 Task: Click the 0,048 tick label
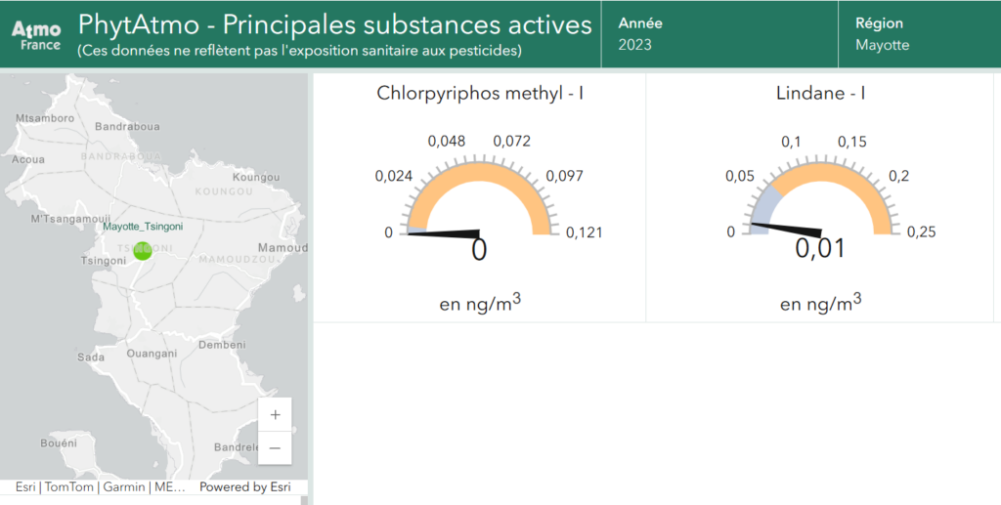click(x=446, y=141)
